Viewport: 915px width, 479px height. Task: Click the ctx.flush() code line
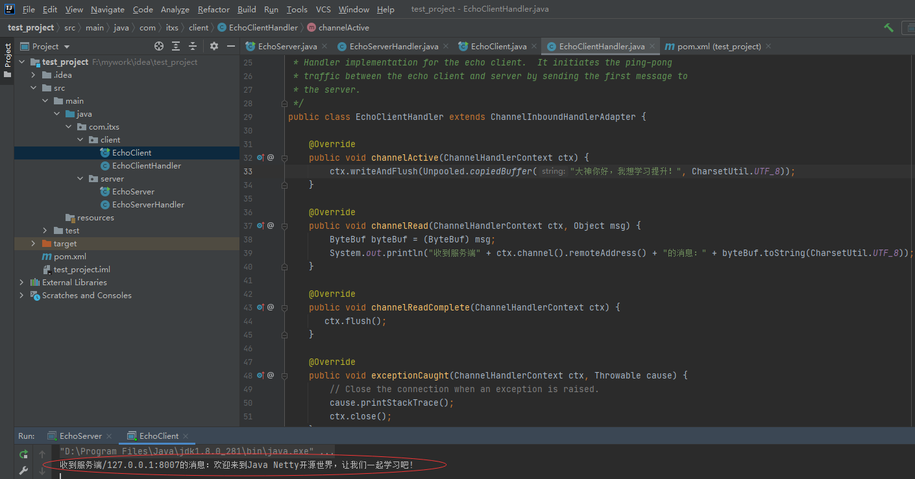click(x=356, y=321)
